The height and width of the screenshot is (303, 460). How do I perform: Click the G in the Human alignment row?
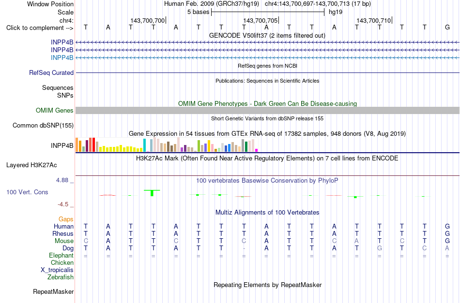click(447, 226)
